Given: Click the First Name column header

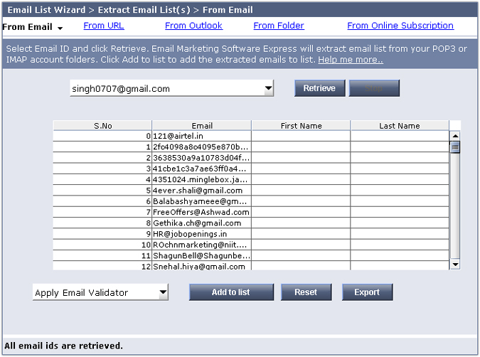Looking at the screenshot, I should 301,126.
